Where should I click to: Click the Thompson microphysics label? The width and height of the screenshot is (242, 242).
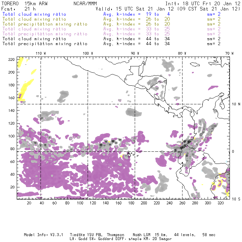click(115, 235)
